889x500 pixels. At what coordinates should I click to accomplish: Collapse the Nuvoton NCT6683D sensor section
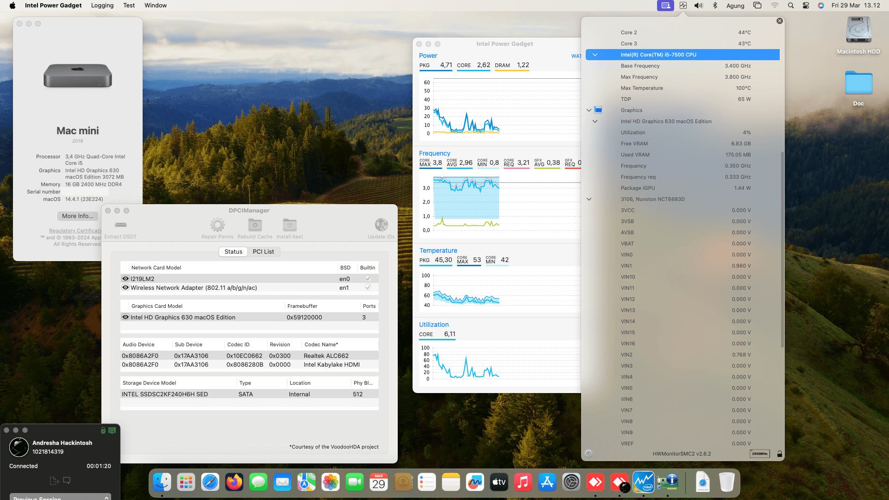pos(589,199)
